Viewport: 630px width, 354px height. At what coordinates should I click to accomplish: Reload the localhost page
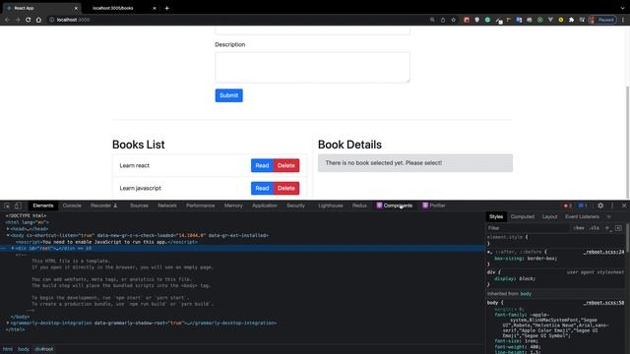pos(29,20)
